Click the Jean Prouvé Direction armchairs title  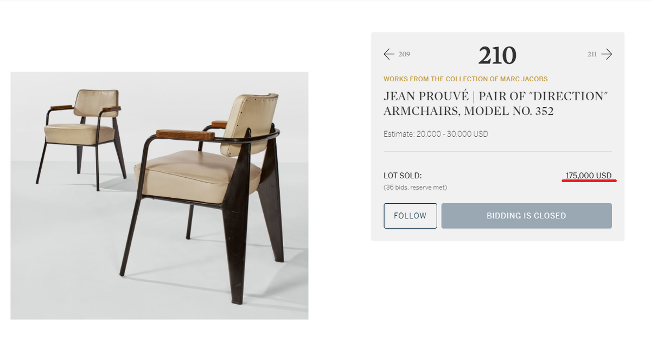point(495,104)
